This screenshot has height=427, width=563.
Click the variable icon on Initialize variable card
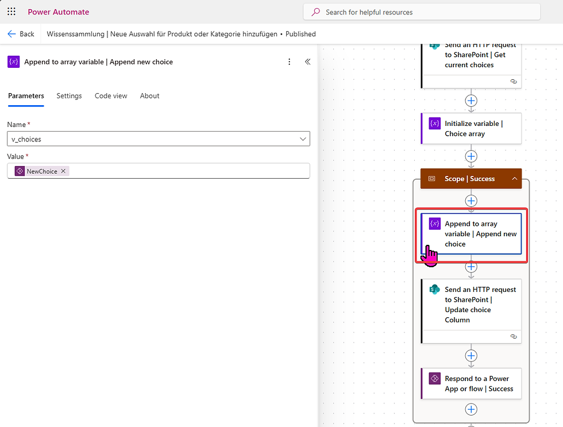pyautogui.click(x=435, y=124)
